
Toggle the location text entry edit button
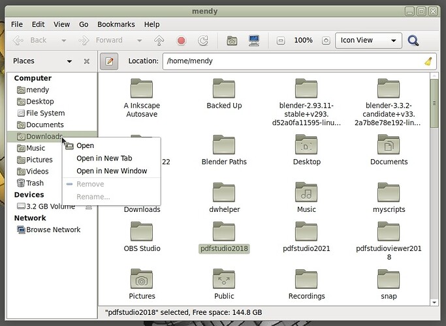(109, 61)
